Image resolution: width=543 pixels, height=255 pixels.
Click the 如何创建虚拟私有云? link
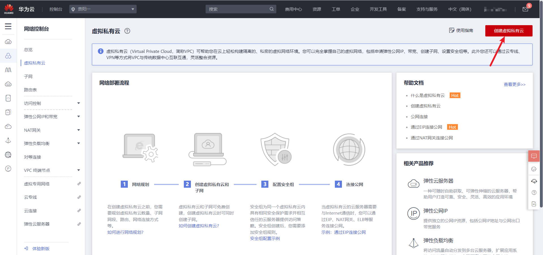point(199,226)
